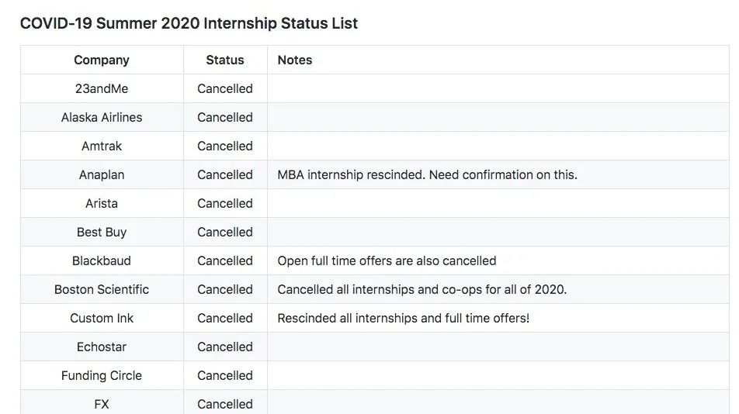Click the Boston Scientific note about co-ops

coord(422,289)
